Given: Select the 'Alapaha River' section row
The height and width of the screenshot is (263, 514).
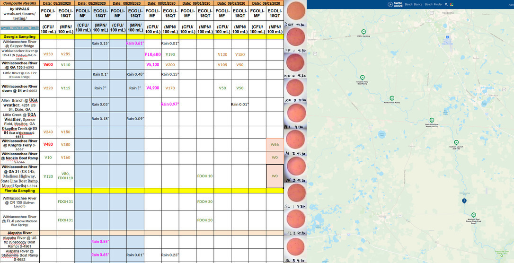Looking at the screenshot, I should (142, 233).
